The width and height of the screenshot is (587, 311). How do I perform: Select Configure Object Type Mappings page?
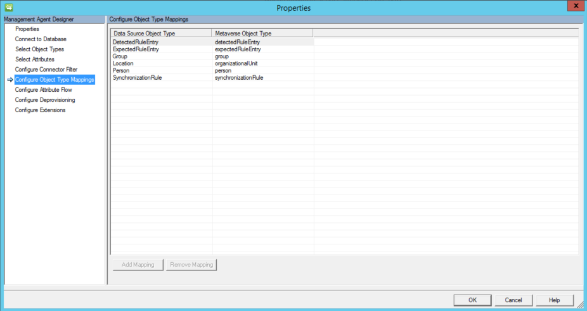coord(55,79)
